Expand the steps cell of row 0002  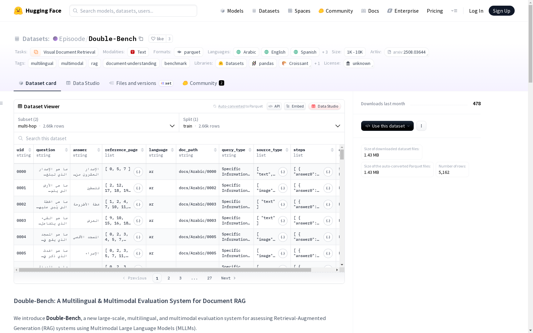[x=328, y=204]
